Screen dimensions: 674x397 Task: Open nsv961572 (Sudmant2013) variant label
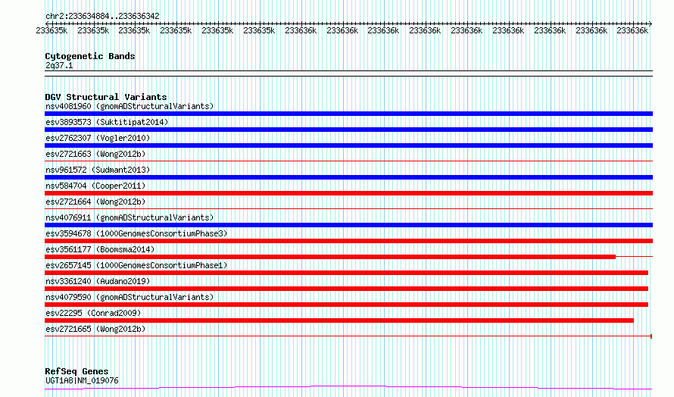pyautogui.click(x=98, y=170)
